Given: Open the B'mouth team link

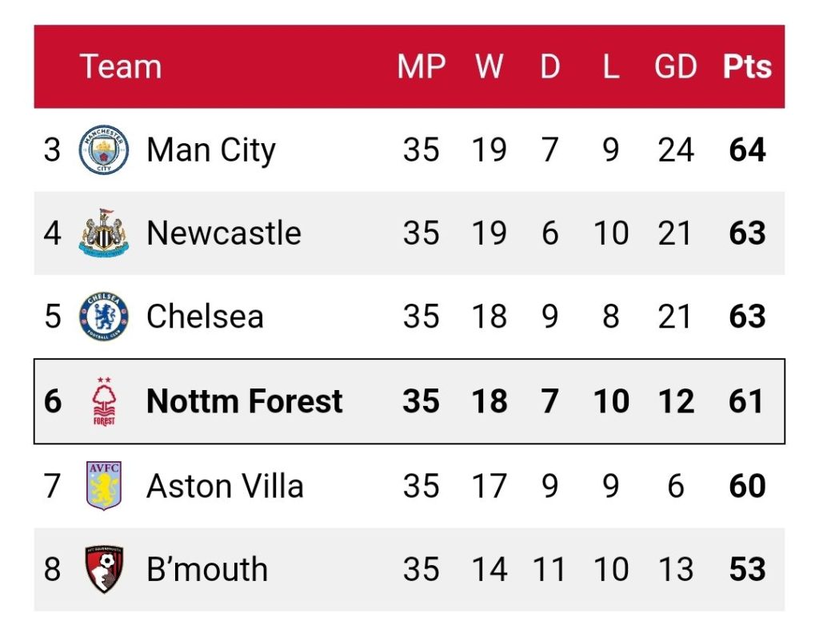Looking at the screenshot, I should point(207,569).
